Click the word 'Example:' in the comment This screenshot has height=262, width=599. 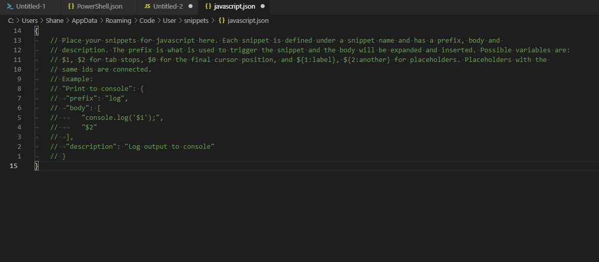pos(78,79)
